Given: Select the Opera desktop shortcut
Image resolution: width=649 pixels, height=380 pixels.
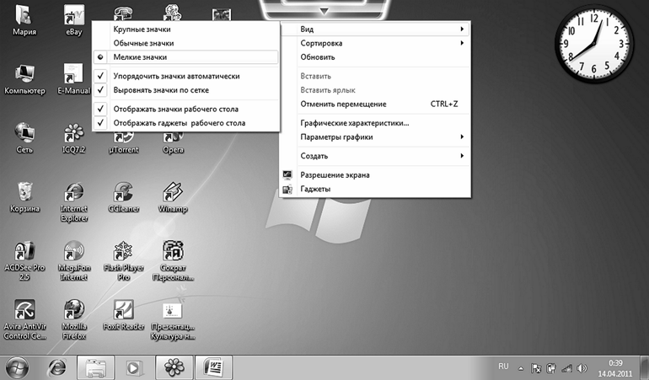Looking at the screenshot, I should (x=173, y=135).
